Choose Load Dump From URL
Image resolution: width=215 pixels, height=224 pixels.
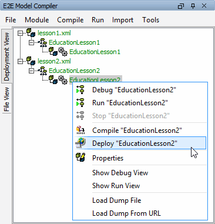[x=140, y=213]
